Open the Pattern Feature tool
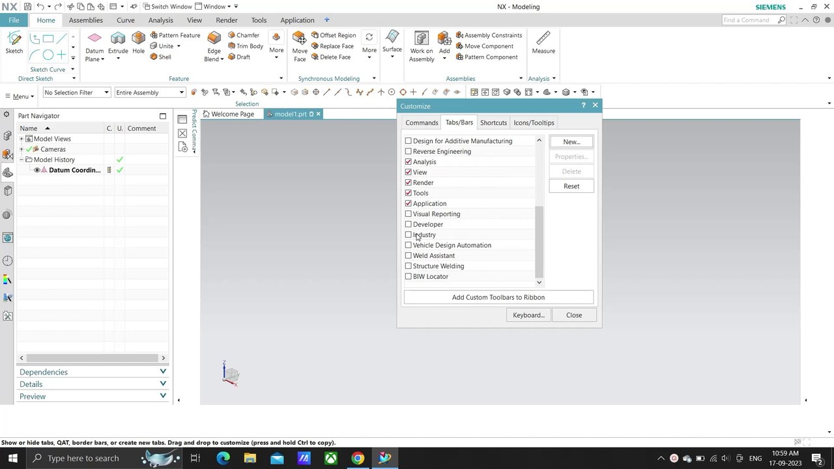Screen dimensions: 834x469 pos(175,35)
